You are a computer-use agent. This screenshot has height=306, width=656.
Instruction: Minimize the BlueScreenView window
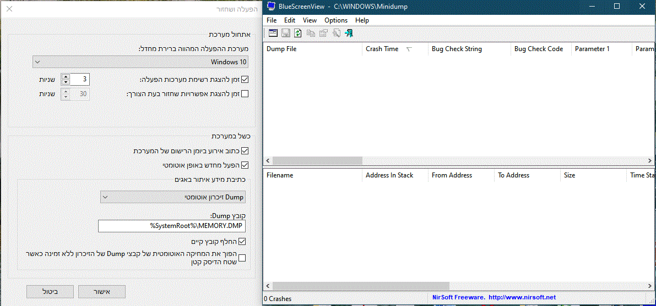(591, 6)
